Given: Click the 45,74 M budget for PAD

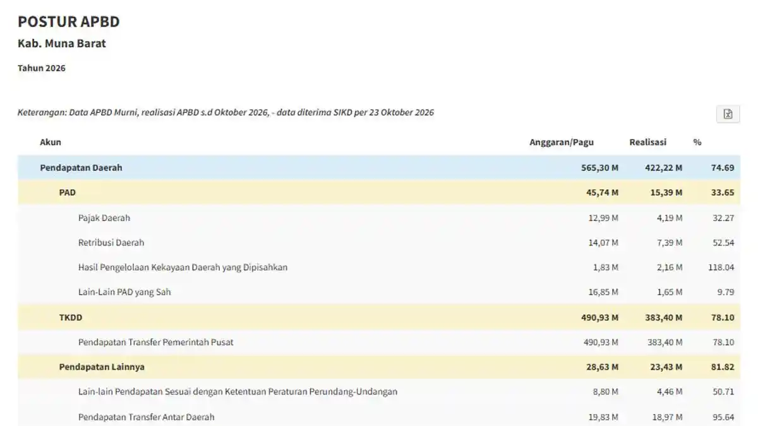Looking at the screenshot, I should [x=603, y=192].
